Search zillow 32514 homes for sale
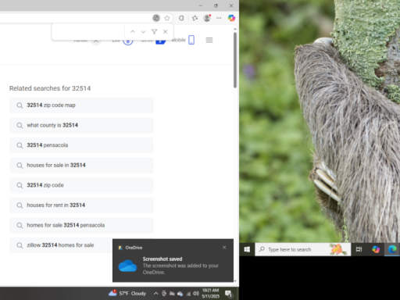This screenshot has height=300, width=400. [61, 245]
